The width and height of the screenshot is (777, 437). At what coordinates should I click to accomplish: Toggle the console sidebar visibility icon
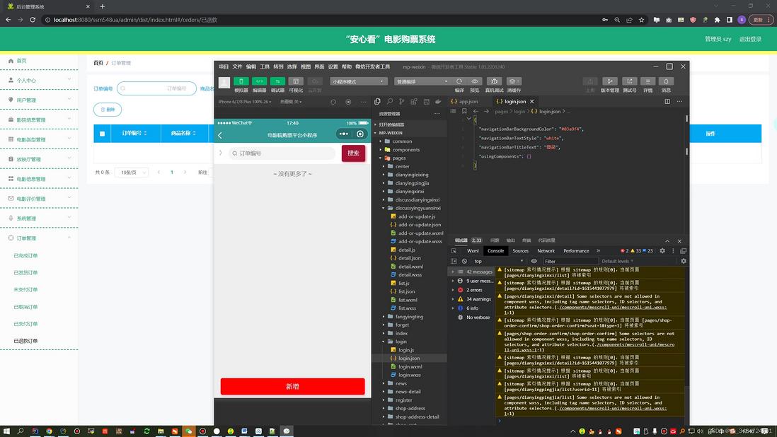(454, 261)
